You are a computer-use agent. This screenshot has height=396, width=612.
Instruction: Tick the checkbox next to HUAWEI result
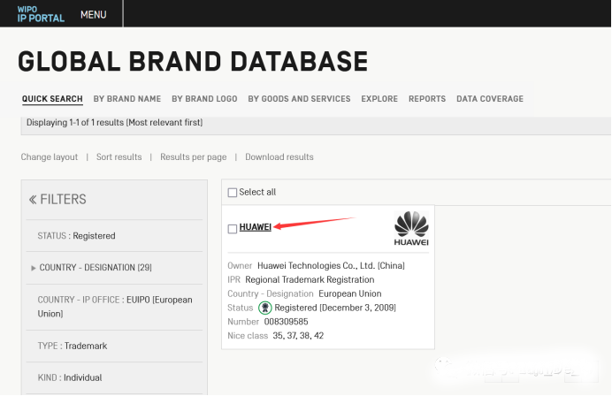coord(233,229)
